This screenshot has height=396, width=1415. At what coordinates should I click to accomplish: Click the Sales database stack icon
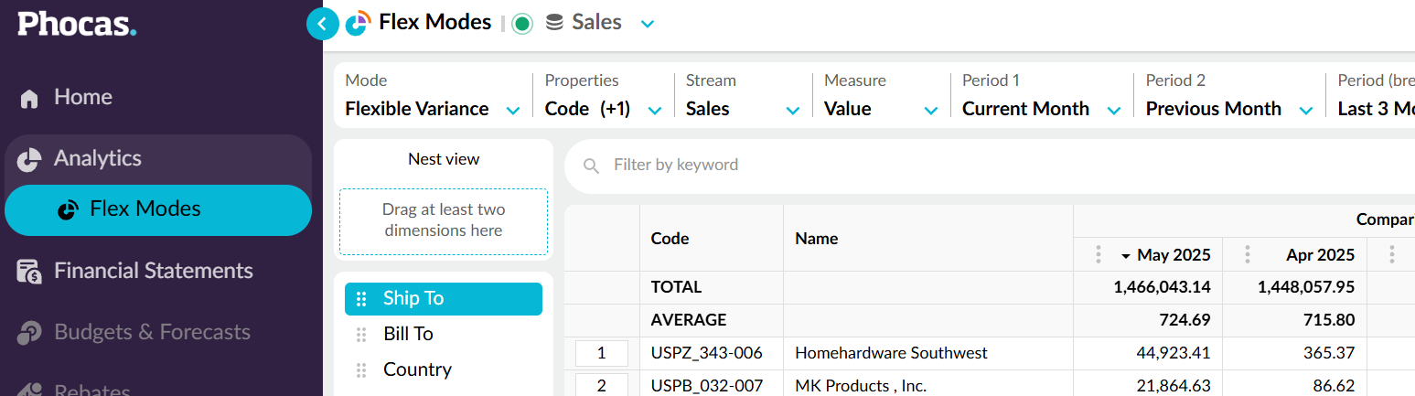(x=554, y=23)
